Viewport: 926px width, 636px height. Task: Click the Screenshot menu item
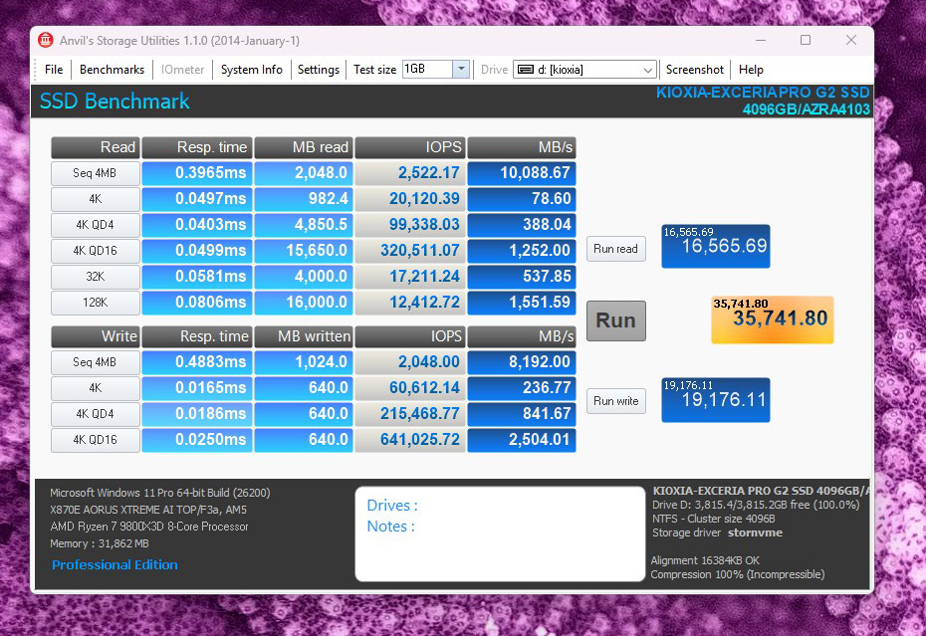(x=695, y=70)
